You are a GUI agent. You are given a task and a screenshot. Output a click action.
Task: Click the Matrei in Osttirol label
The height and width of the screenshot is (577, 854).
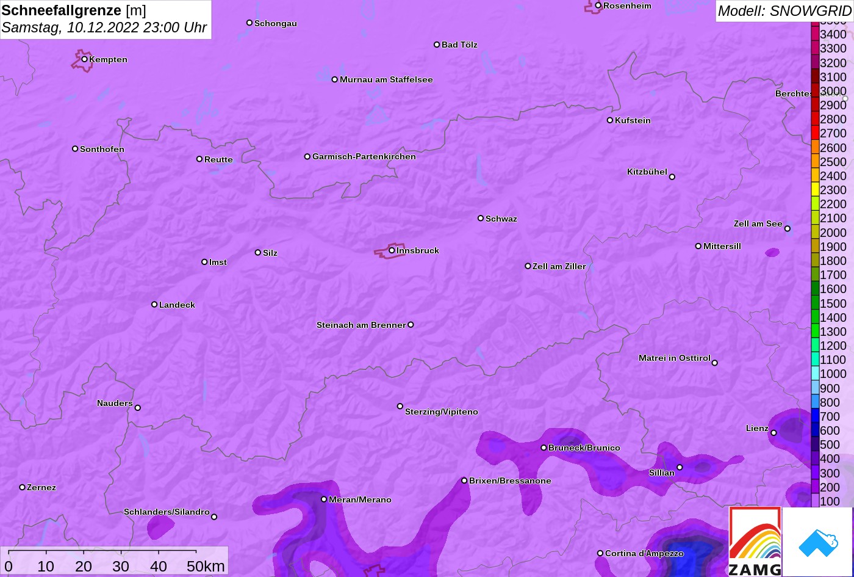(x=675, y=358)
